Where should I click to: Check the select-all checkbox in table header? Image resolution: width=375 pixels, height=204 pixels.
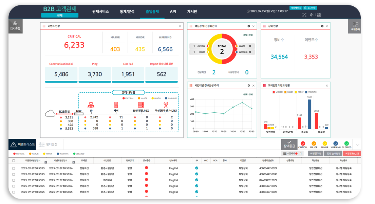click(14, 161)
